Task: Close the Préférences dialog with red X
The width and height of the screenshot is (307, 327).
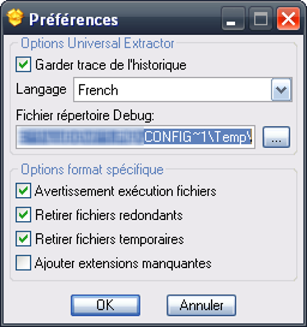Action: (x=288, y=19)
